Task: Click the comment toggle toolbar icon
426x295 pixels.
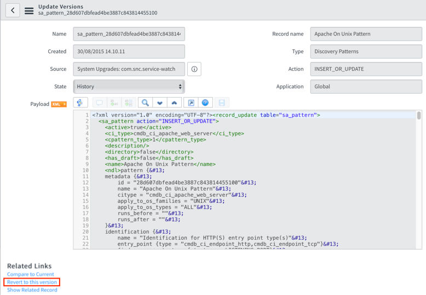Action: [x=100, y=103]
